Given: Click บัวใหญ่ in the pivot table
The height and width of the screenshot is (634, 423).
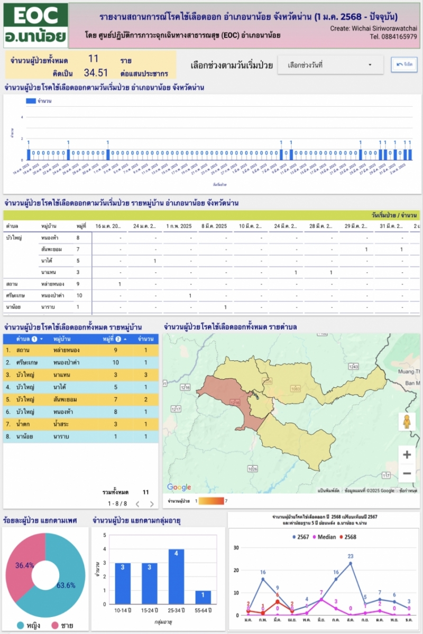Looking at the screenshot, I should (x=14, y=238).
